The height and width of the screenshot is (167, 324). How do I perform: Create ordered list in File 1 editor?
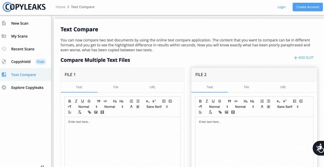(132, 101)
